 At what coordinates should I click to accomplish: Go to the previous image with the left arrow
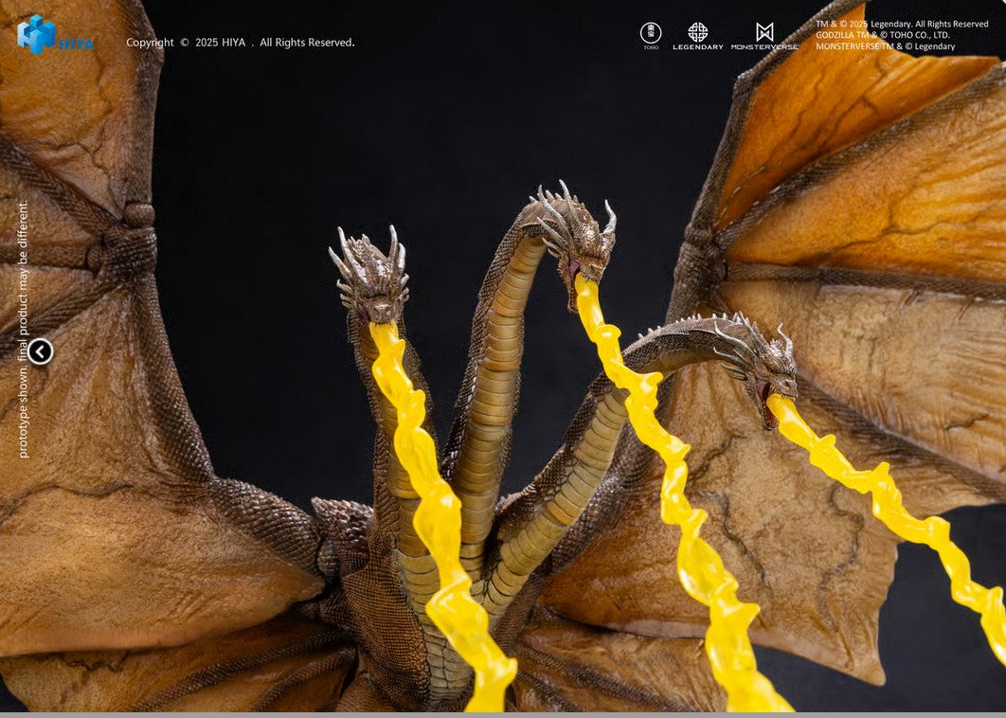tap(40, 351)
